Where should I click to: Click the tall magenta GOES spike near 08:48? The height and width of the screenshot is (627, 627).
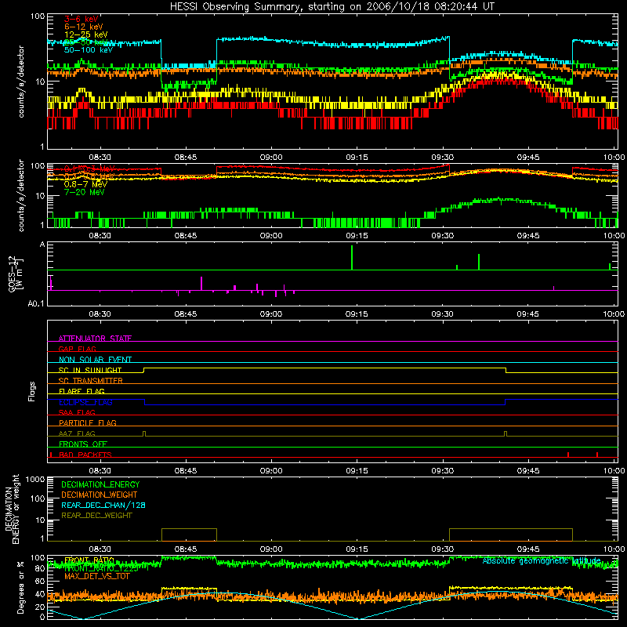coord(201,283)
